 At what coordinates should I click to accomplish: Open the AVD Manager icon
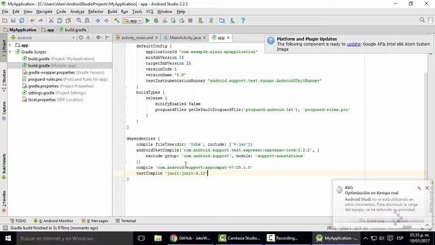coord(201,20)
